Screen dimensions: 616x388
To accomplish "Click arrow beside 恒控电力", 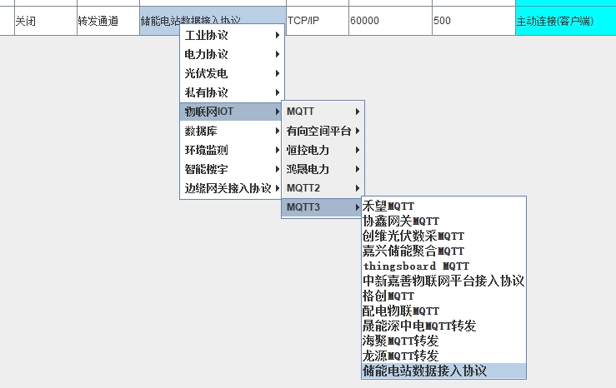I will point(358,150).
